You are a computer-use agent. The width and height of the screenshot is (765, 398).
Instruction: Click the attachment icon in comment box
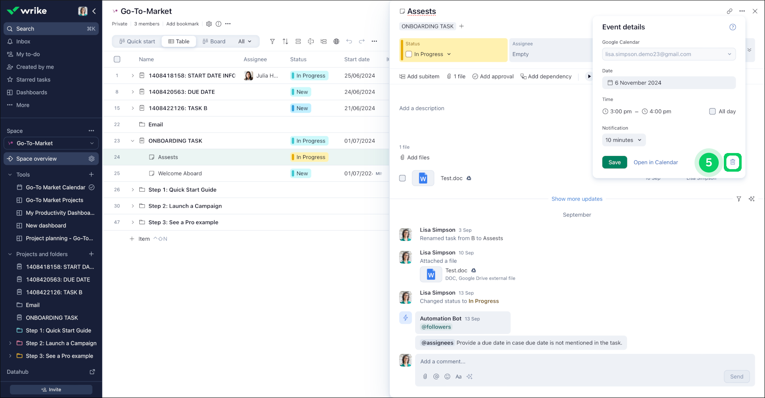pyautogui.click(x=425, y=376)
